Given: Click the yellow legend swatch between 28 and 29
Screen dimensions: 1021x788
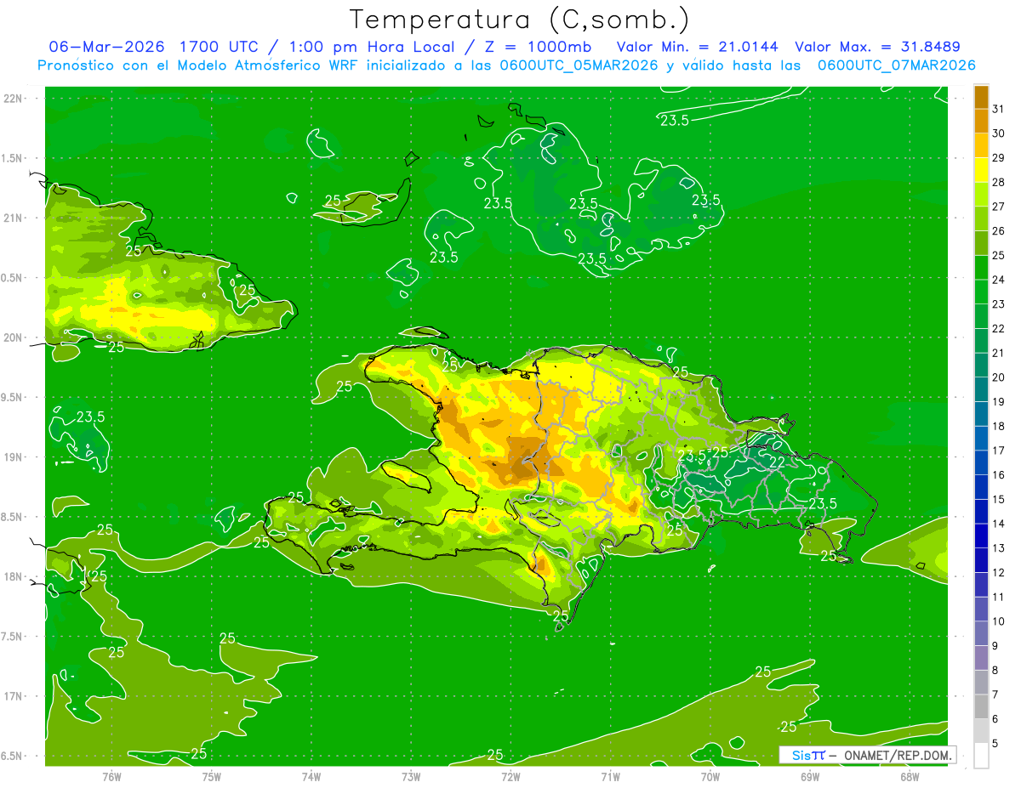Looking at the screenshot, I should click(x=981, y=170).
